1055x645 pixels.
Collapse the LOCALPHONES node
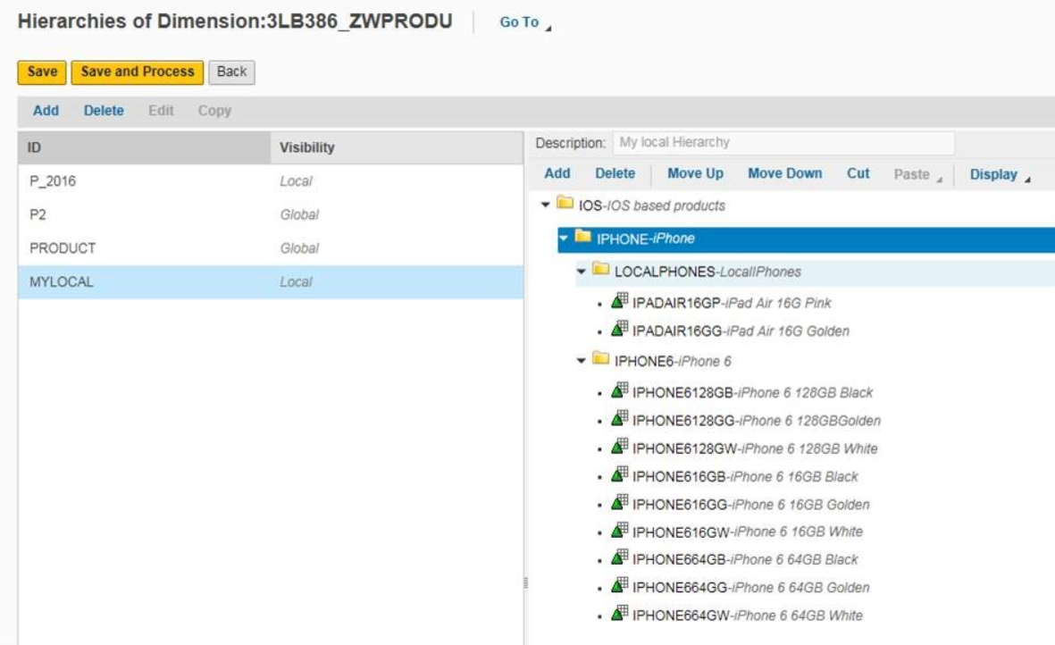582,271
